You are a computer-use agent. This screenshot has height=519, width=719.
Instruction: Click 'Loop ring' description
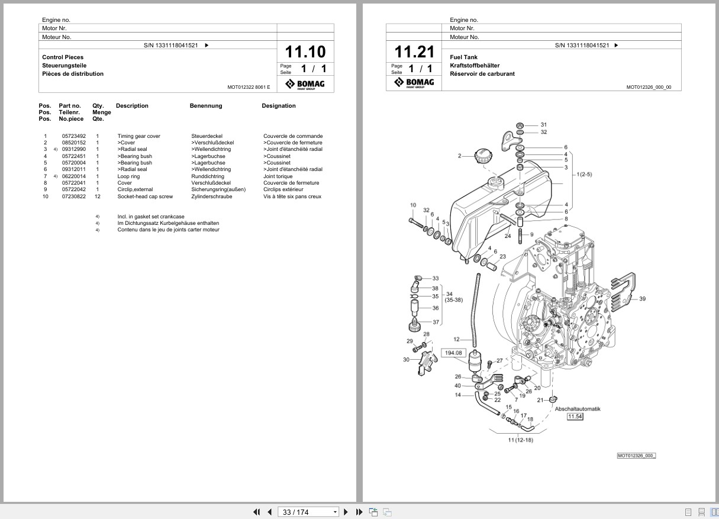[x=128, y=176]
